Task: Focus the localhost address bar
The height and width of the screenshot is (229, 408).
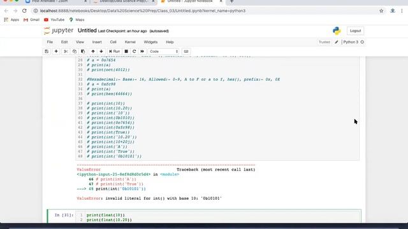Action: pyautogui.click(x=143, y=11)
